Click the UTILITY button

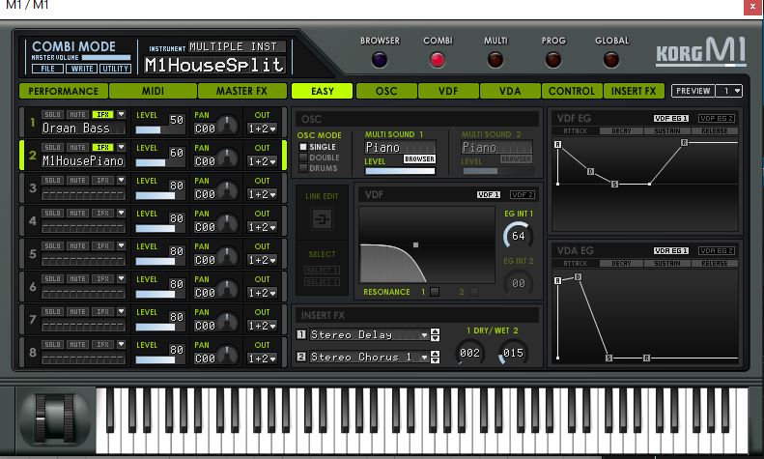(116, 69)
